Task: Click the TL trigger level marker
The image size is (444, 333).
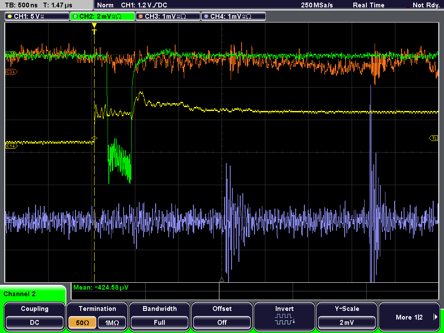Action: pyautogui.click(x=434, y=138)
